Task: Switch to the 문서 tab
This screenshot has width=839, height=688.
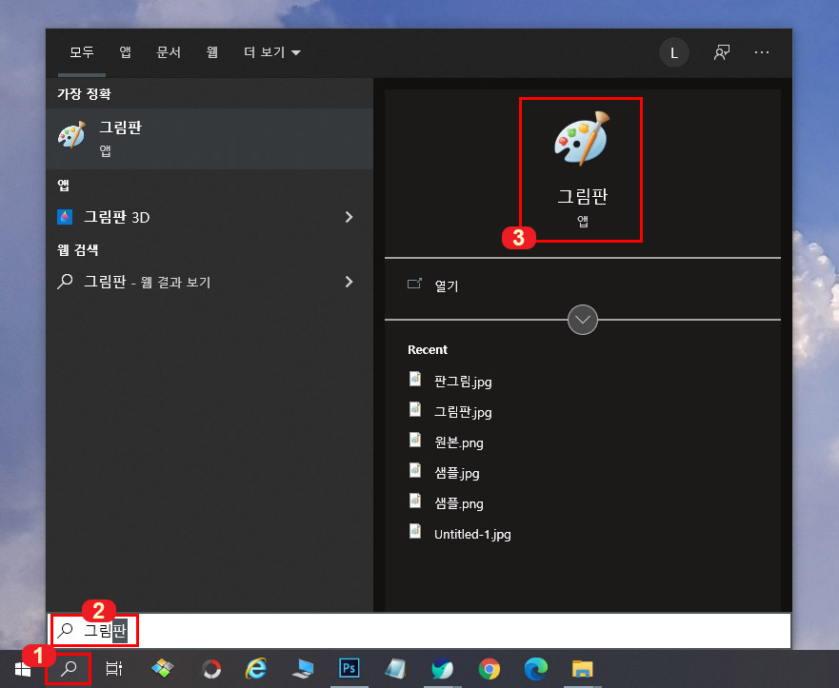Action: (x=169, y=52)
